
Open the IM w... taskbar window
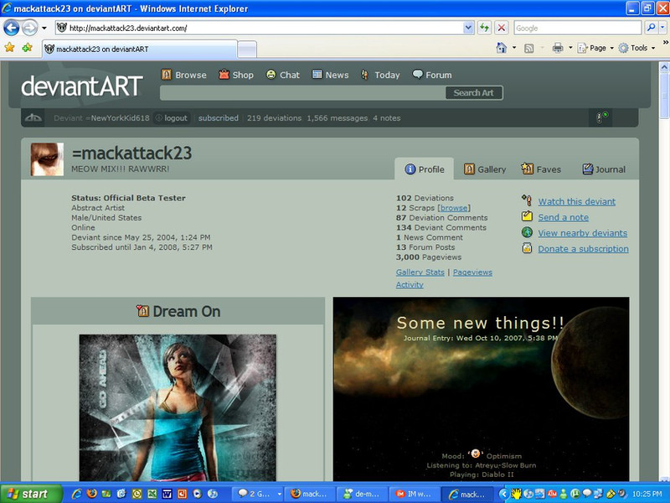click(x=413, y=494)
